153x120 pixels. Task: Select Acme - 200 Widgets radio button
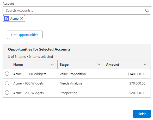7,93
